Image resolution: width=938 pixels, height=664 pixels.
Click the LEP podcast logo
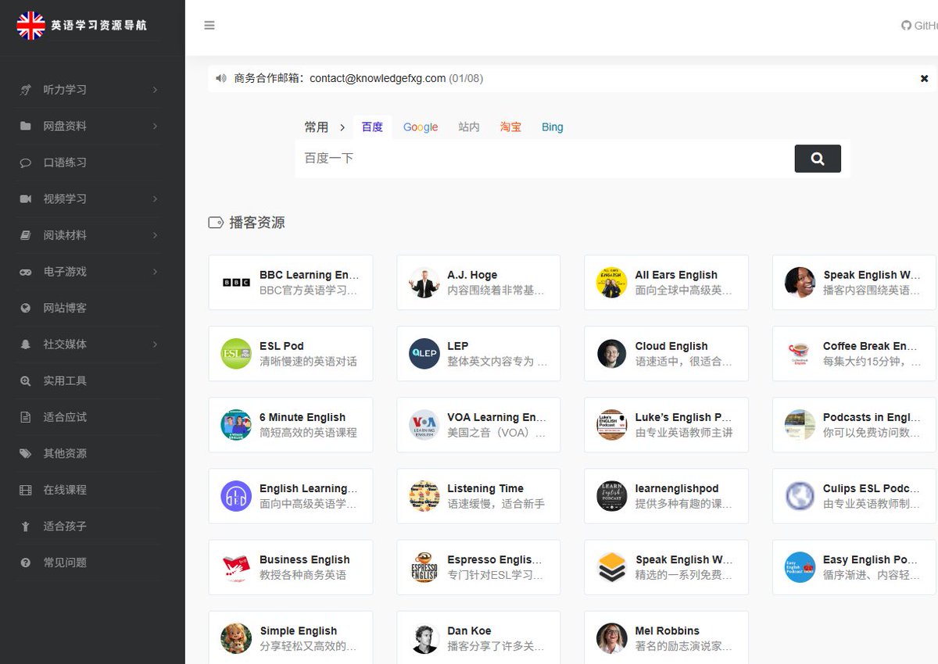[x=424, y=354]
